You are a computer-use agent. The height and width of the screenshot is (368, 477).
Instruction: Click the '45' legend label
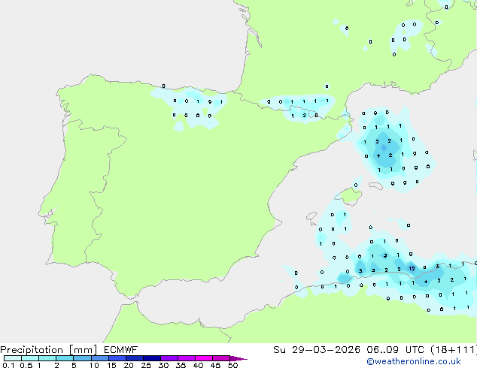coord(215,365)
